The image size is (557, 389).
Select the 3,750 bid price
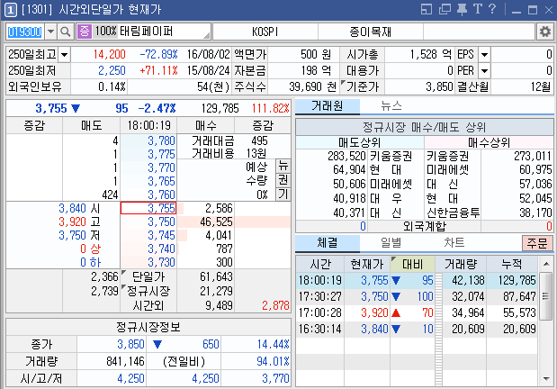tap(148, 222)
